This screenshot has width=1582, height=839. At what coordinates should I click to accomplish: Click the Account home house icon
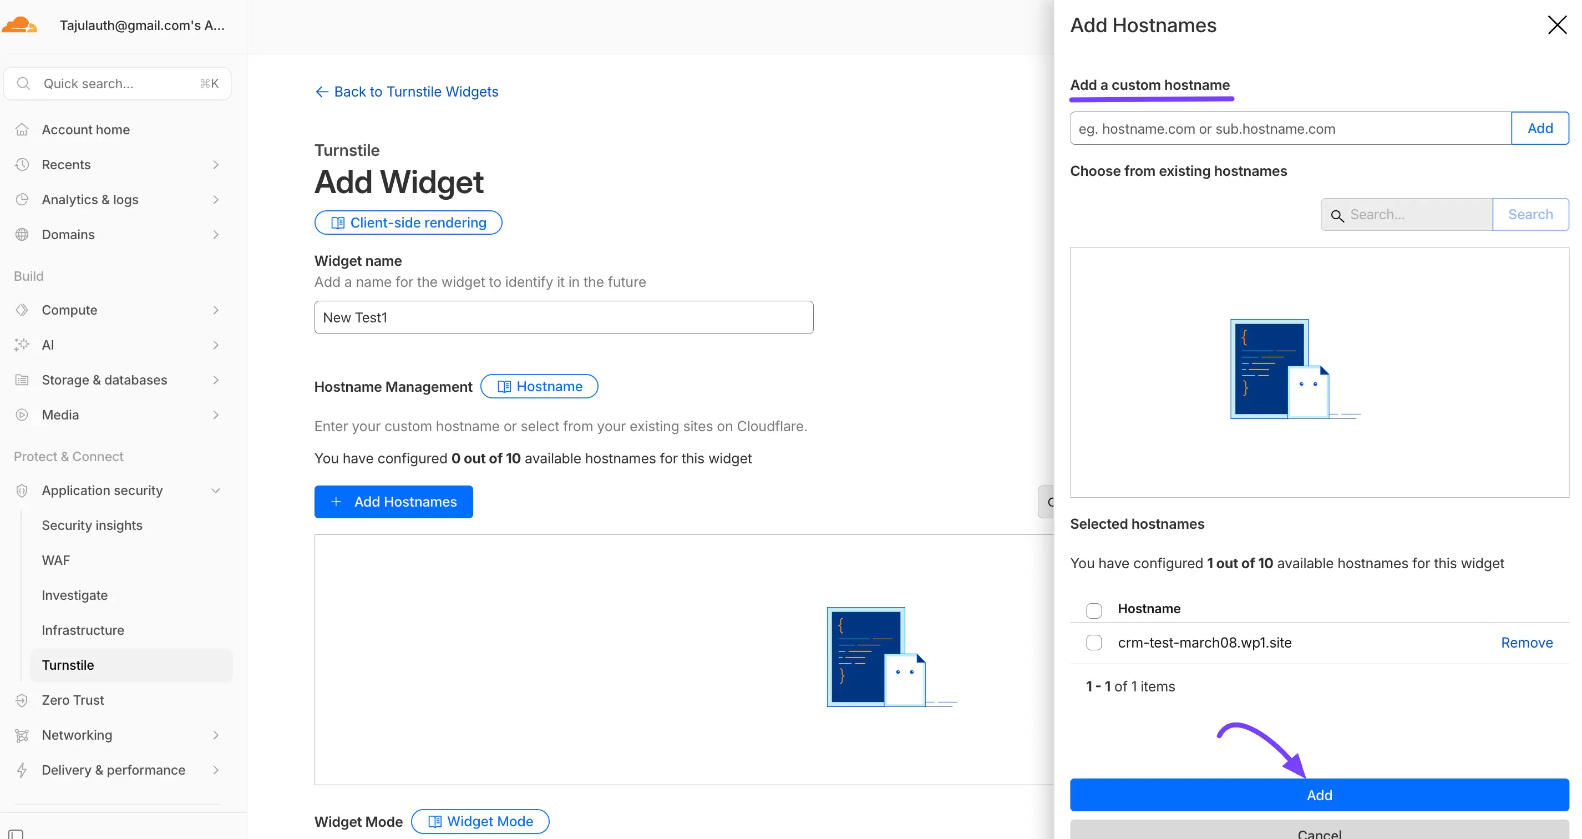(22, 130)
